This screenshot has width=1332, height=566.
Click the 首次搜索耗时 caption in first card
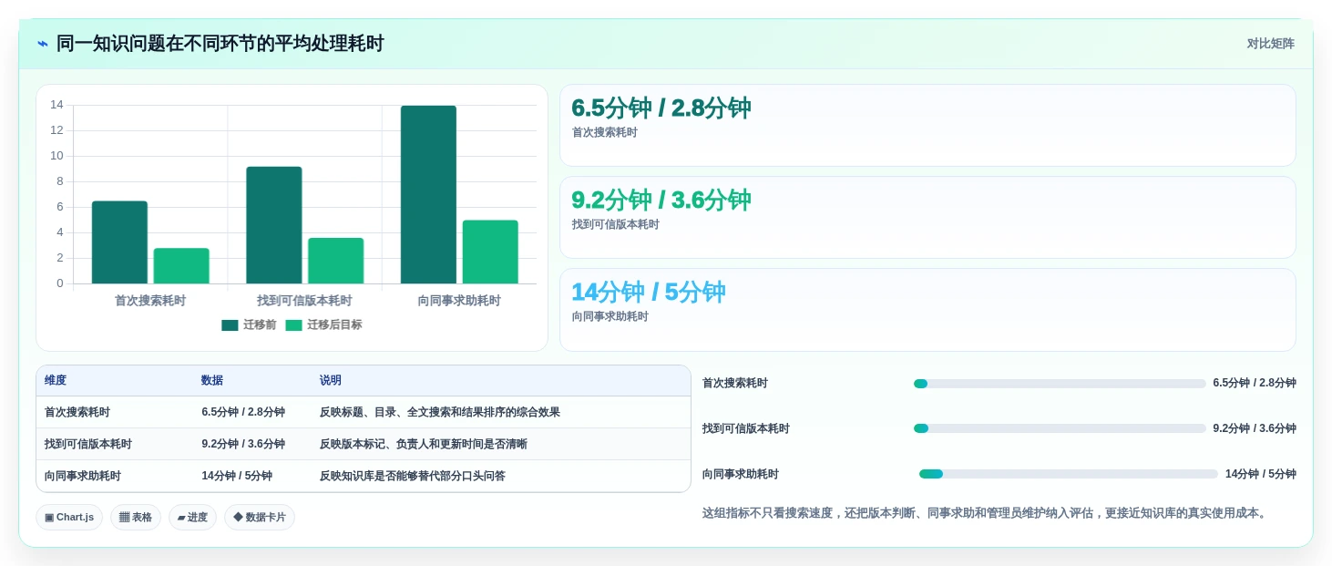[x=604, y=132]
